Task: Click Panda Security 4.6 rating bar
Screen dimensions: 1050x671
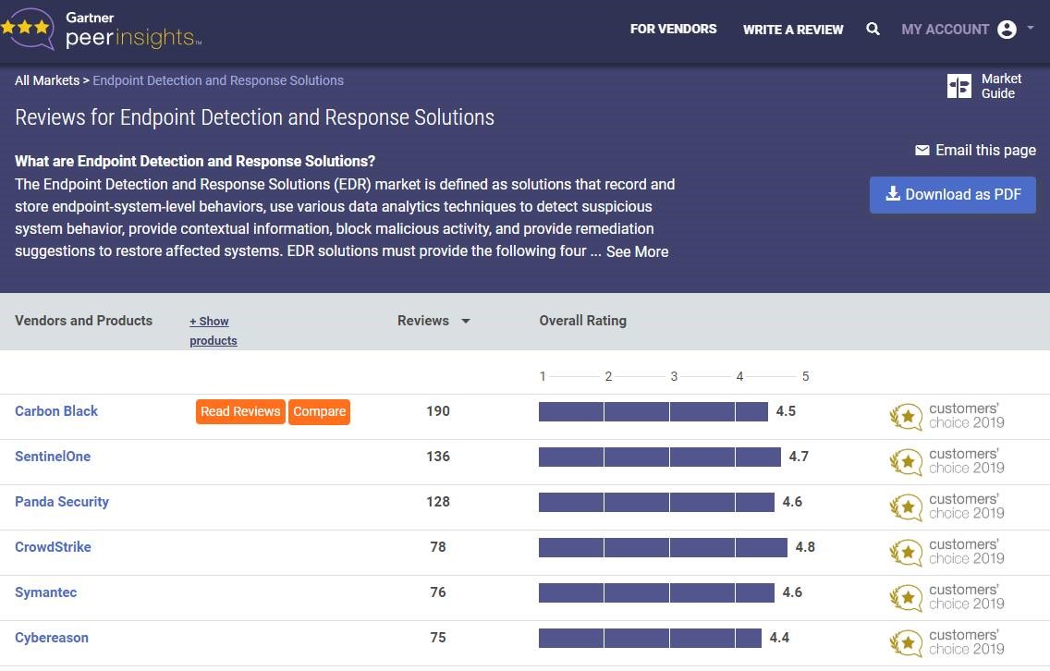Action: 656,502
